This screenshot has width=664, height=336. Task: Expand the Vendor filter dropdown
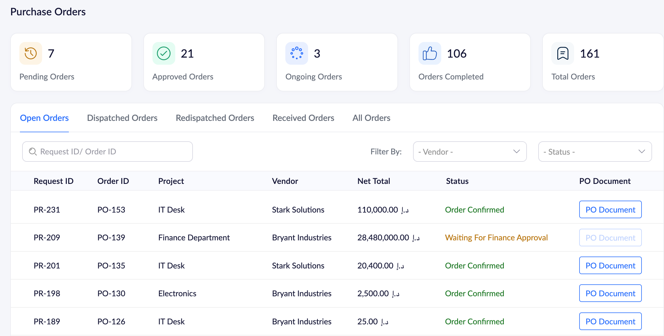[x=470, y=152]
